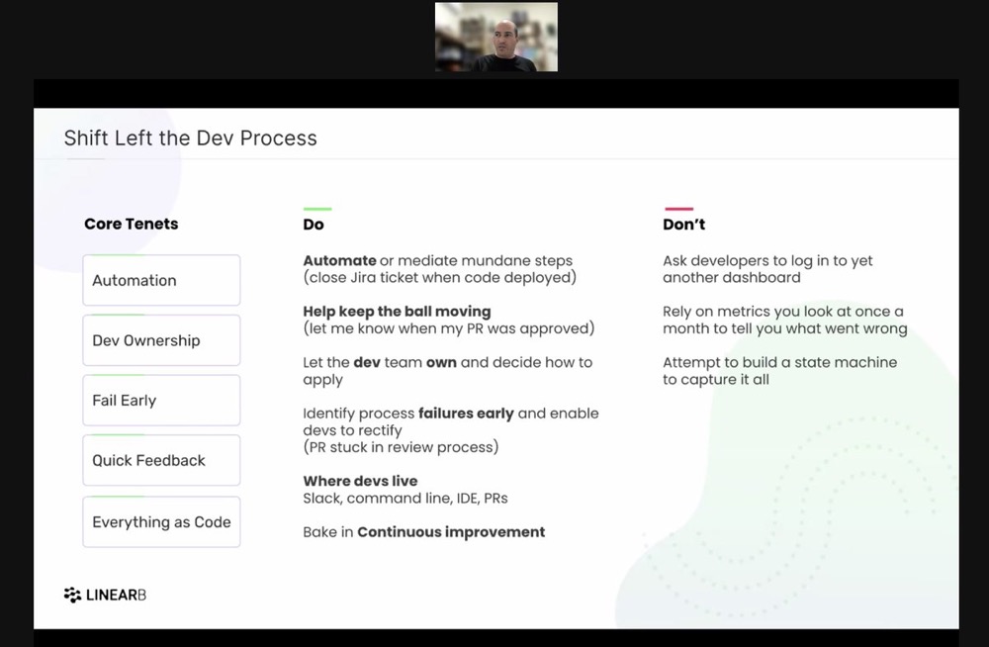Click the bold 'Where devs live' text

click(360, 481)
